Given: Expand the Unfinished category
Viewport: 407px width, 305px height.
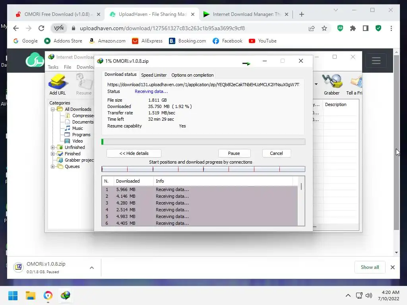Looking at the screenshot, I should tap(53, 147).
